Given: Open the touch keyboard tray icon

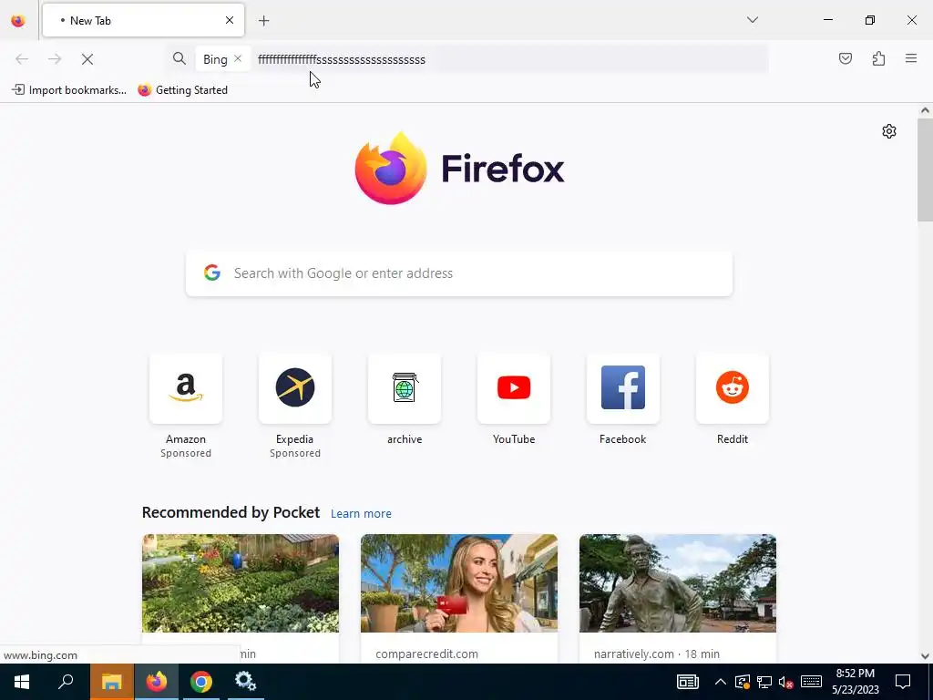Looking at the screenshot, I should pyautogui.click(x=811, y=682).
